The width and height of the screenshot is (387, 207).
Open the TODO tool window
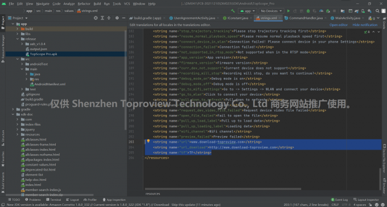point(14,200)
